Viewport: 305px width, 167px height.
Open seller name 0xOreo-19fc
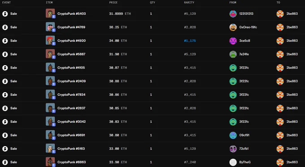pyautogui.click(x=248, y=27)
